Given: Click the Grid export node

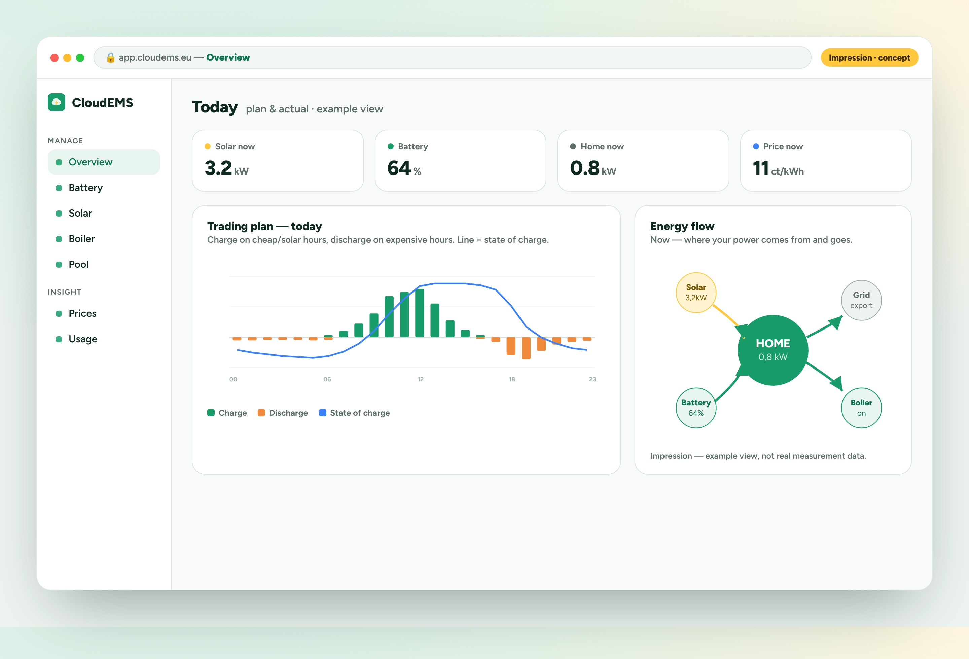Looking at the screenshot, I should point(861,300).
